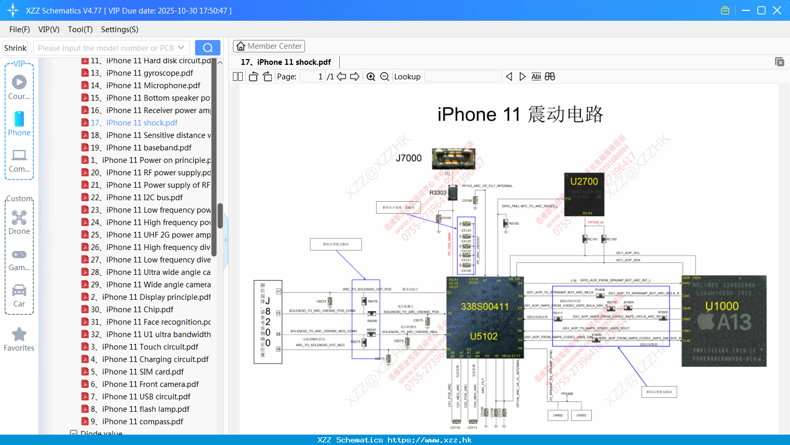The width and height of the screenshot is (790, 445).
Task: Click the binoculars search icon
Action: pos(550,76)
